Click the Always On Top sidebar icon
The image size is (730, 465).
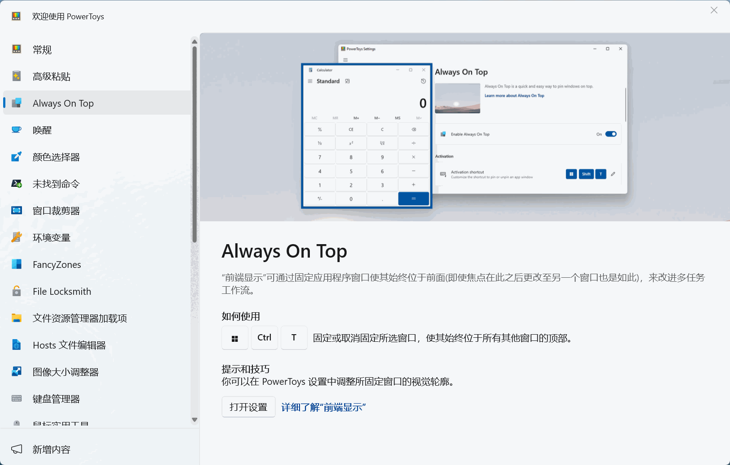(17, 103)
